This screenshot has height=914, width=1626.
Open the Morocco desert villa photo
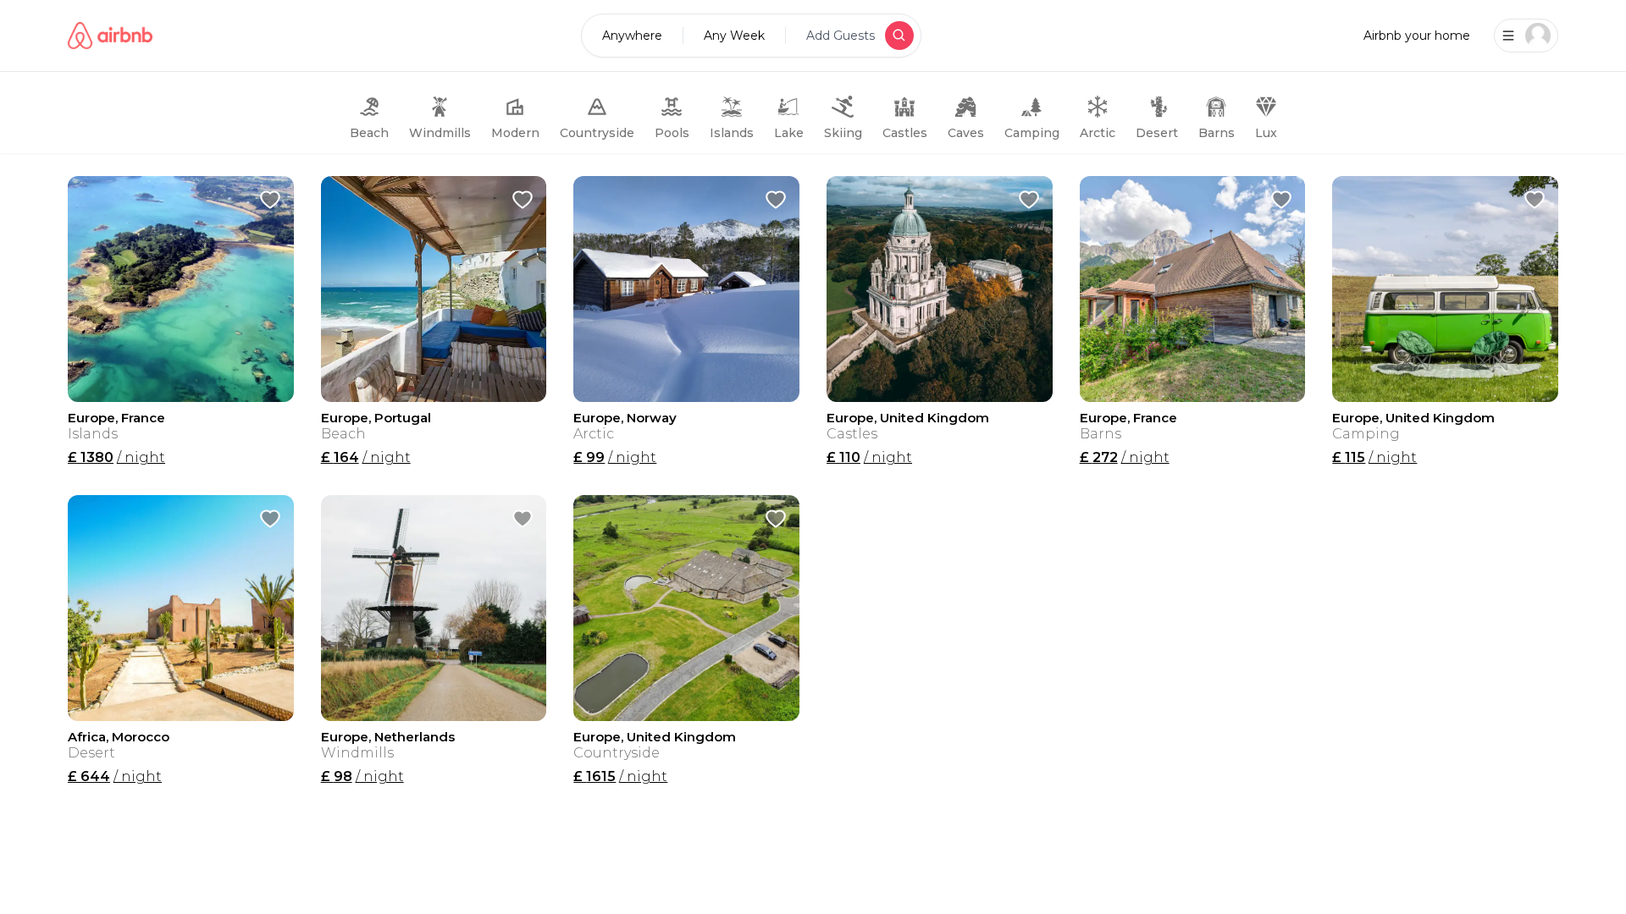pyautogui.click(x=180, y=608)
